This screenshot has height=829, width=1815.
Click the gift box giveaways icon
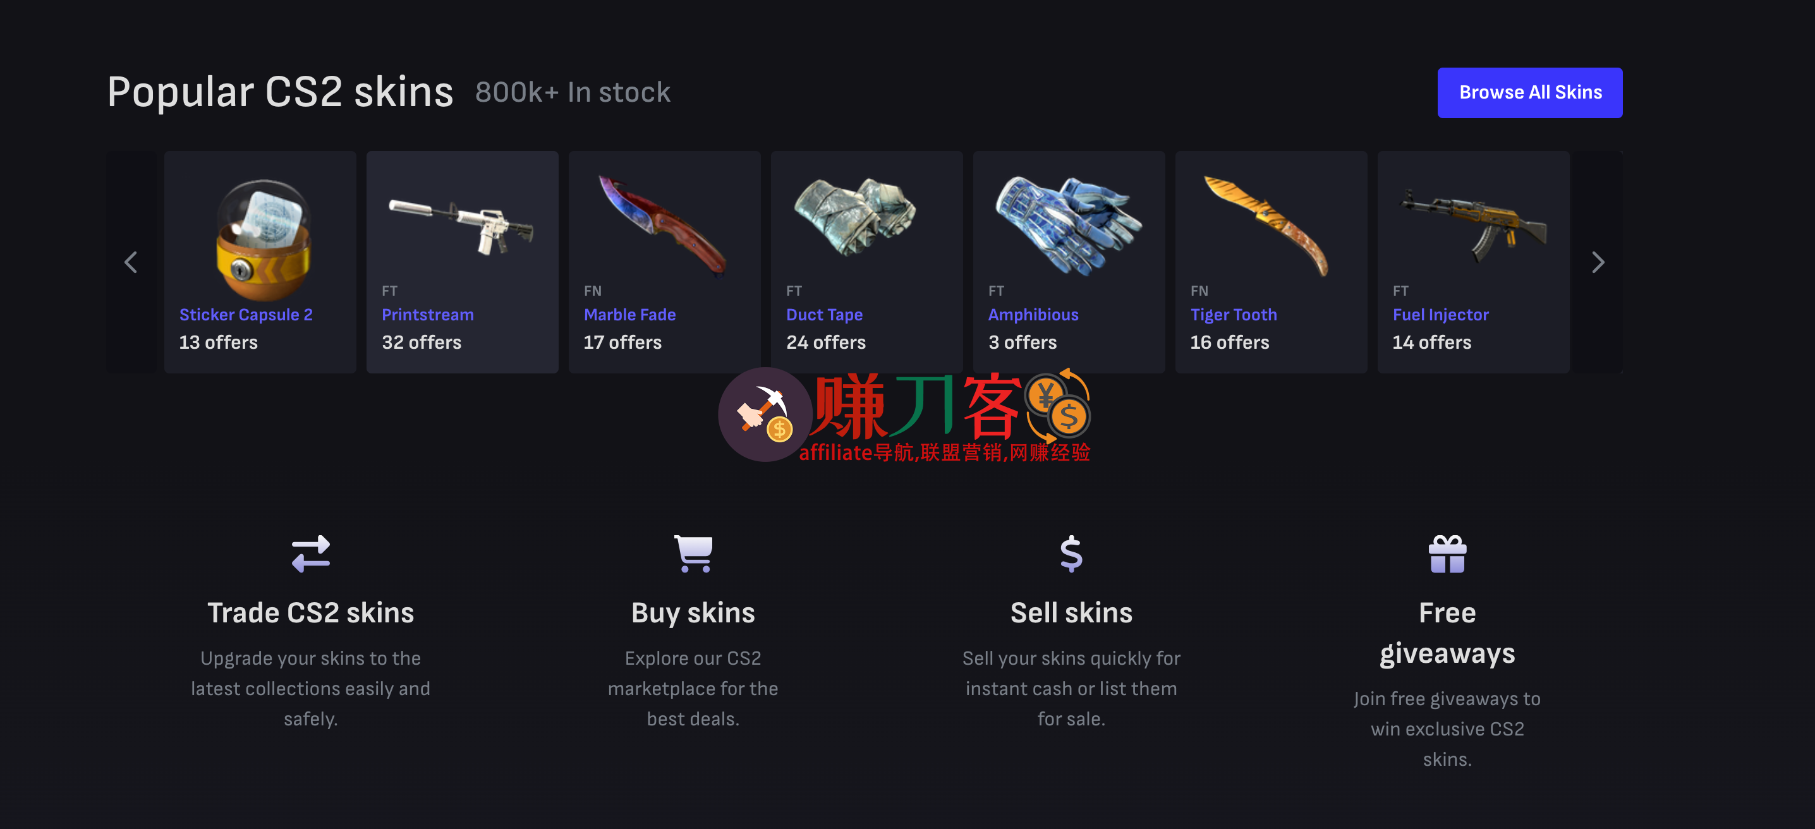point(1447,554)
